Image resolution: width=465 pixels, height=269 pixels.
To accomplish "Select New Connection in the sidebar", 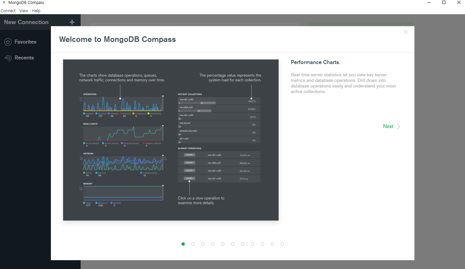I will pyautogui.click(x=26, y=22).
